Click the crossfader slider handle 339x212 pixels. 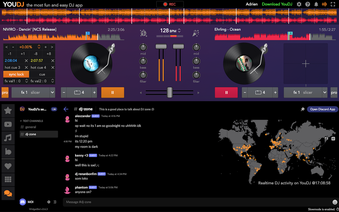click(x=170, y=92)
